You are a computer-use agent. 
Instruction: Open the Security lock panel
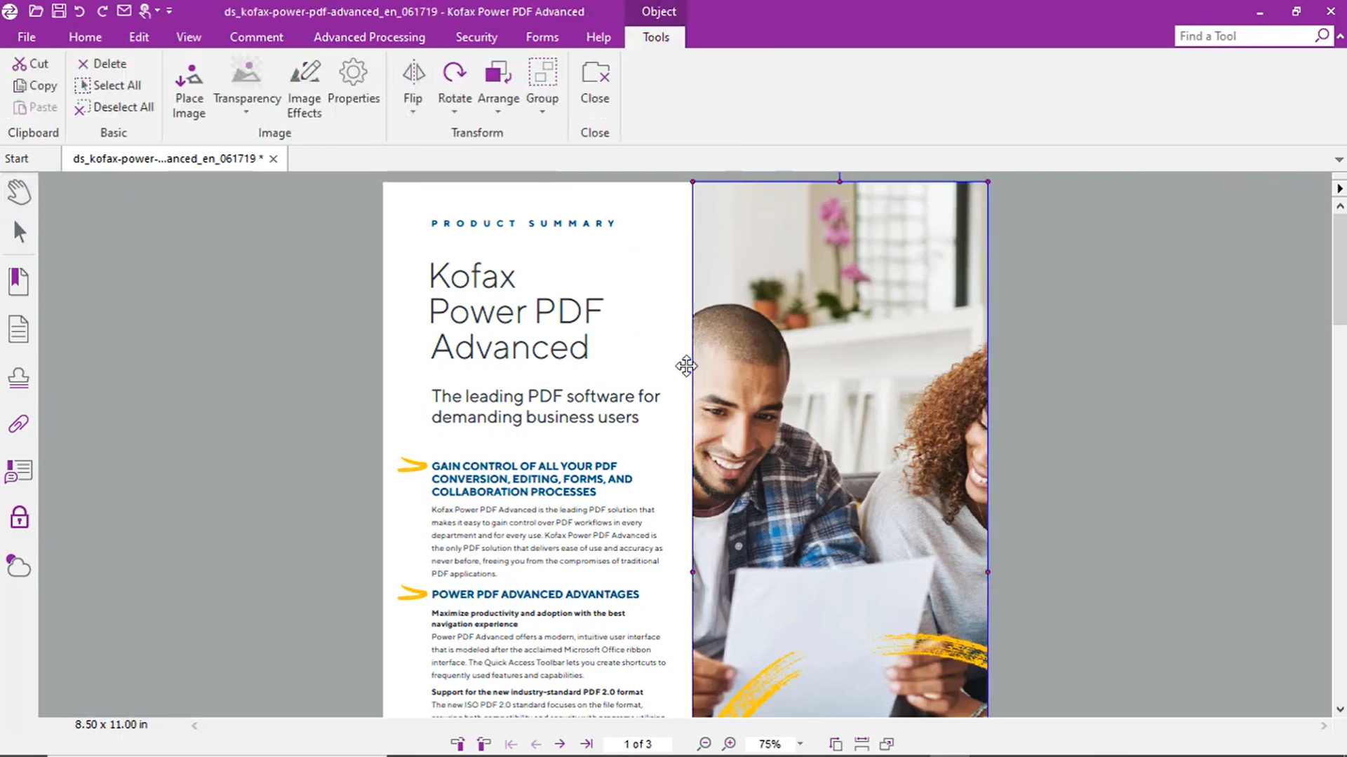pos(19,517)
